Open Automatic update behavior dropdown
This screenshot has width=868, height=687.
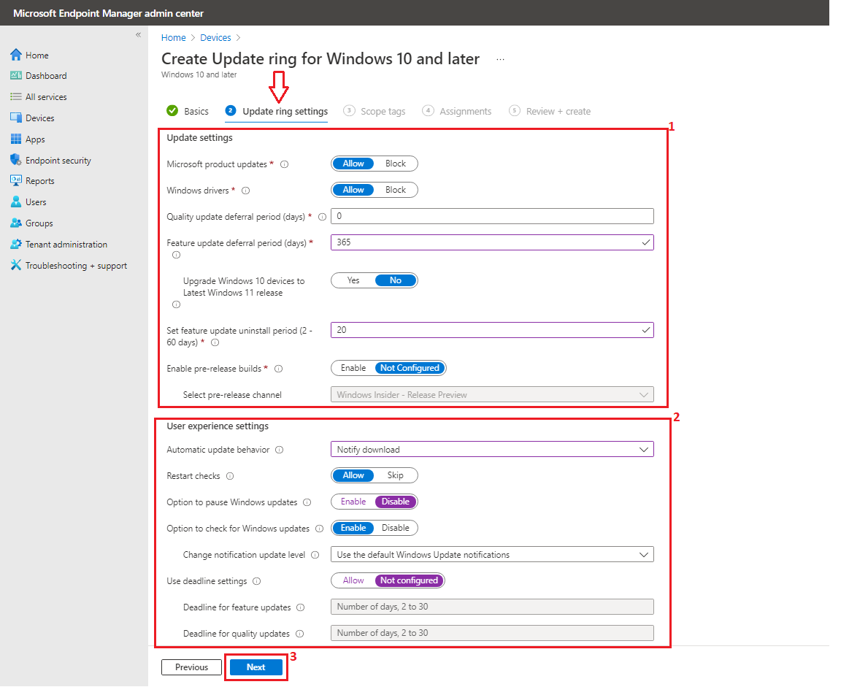tap(491, 450)
